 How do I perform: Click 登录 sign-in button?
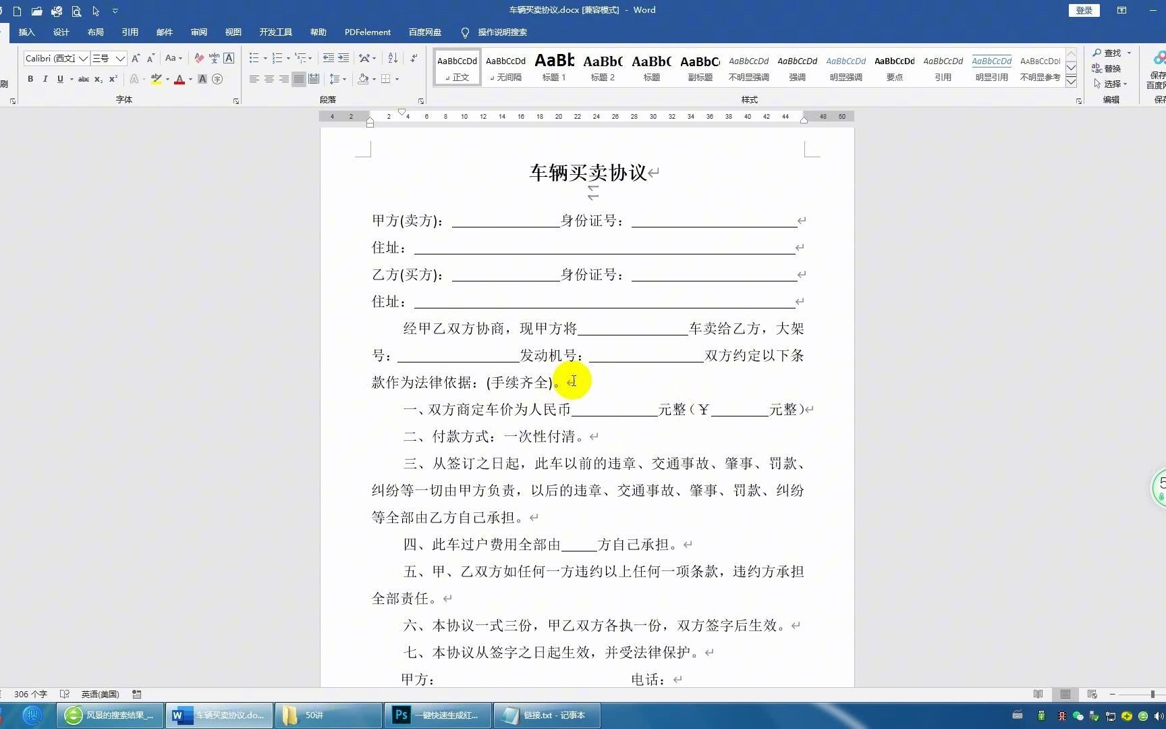1084,10
